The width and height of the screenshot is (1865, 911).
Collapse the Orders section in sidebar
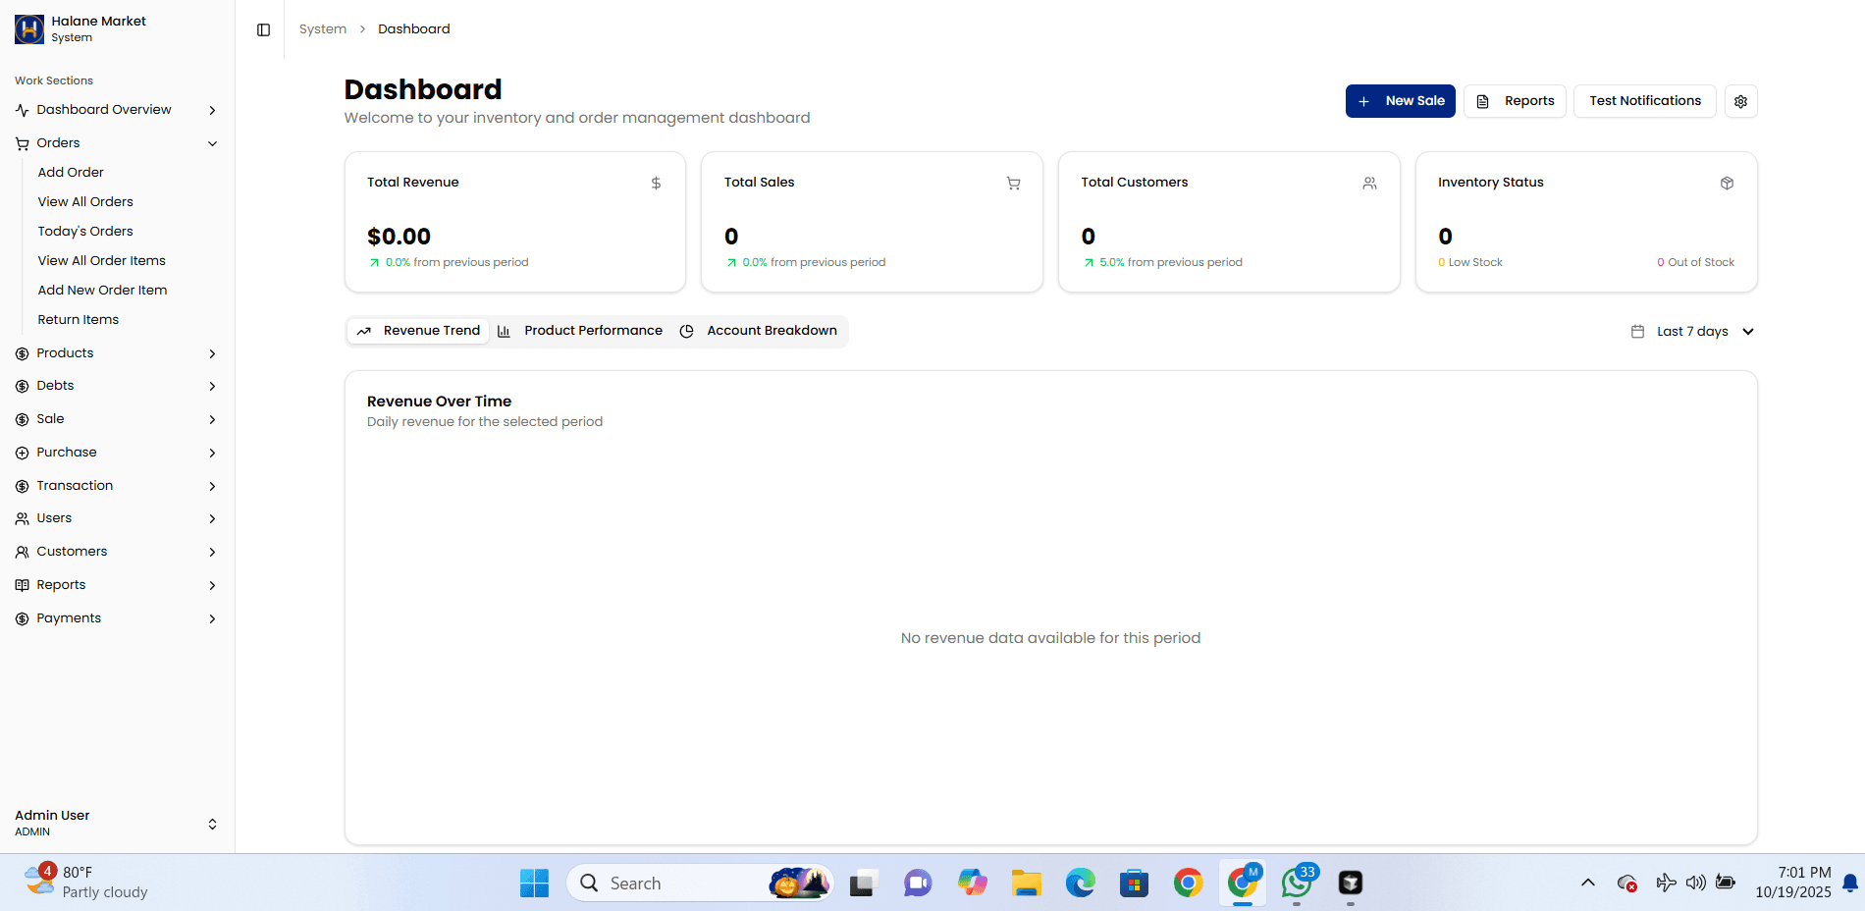[x=212, y=143]
